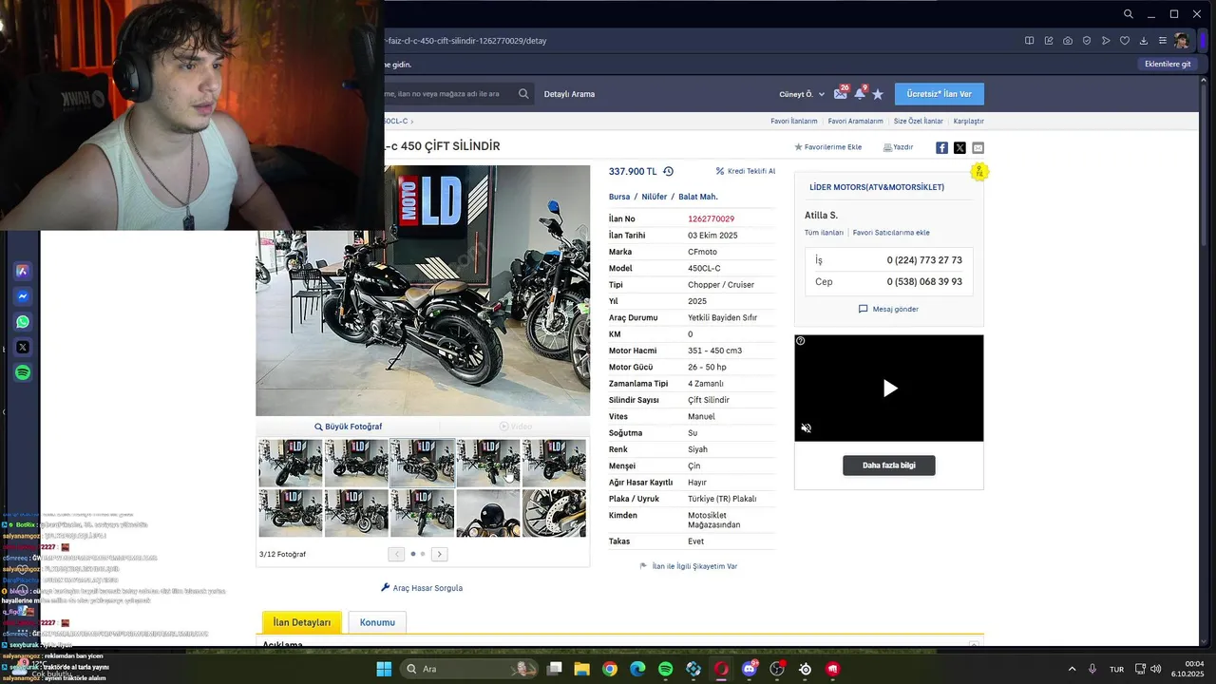Click Kredi Teklifi Al link
Image resolution: width=1216 pixels, height=684 pixels.
coord(746,171)
